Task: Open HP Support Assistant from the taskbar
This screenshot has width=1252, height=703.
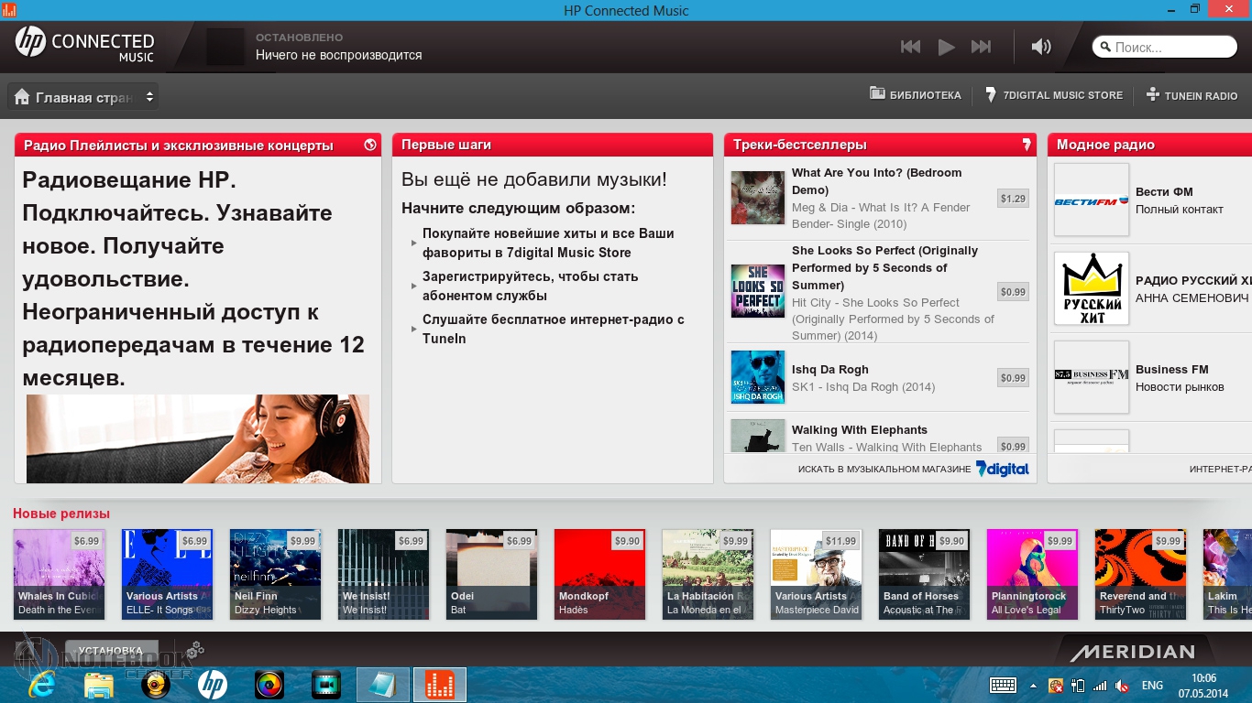Action: (x=213, y=685)
